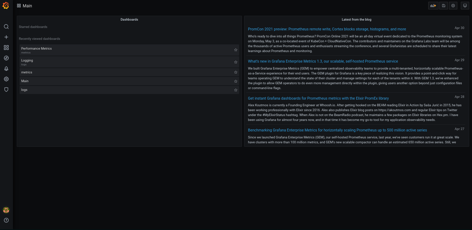Click the Grafana logo home icon
This screenshot has width=472, height=230.
click(6, 6)
